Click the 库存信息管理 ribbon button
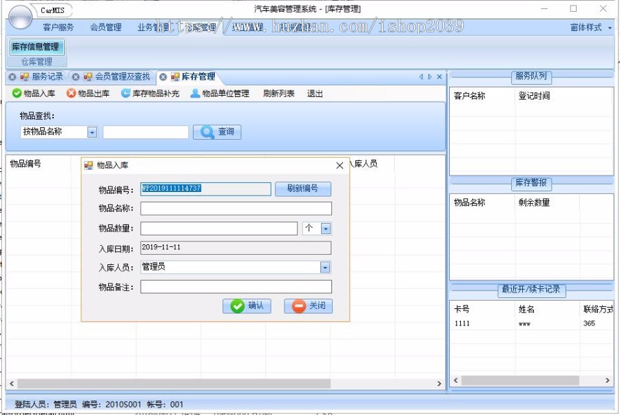The height and width of the screenshot is (415, 620). point(36,47)
